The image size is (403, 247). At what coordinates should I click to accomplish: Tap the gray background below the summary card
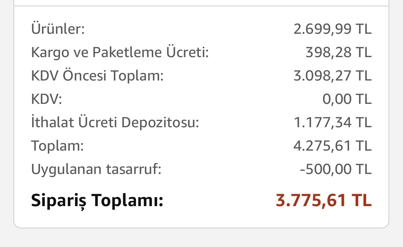[201, 238]
